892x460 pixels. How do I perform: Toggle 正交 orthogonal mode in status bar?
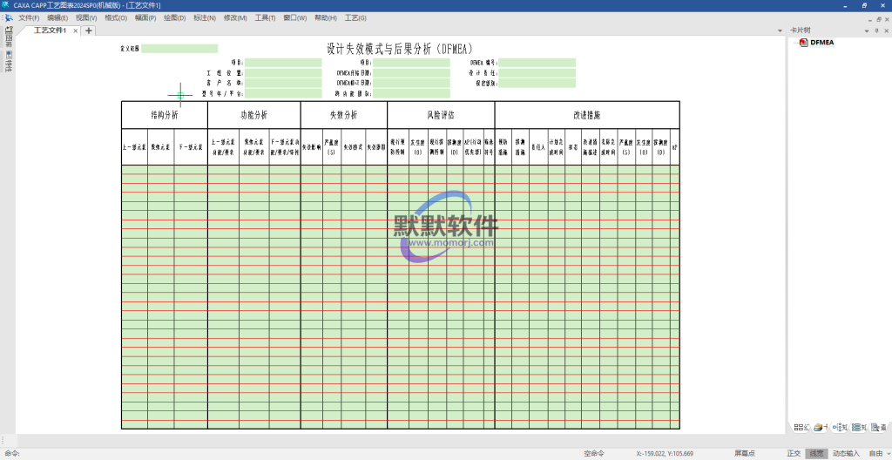point(794,453)
